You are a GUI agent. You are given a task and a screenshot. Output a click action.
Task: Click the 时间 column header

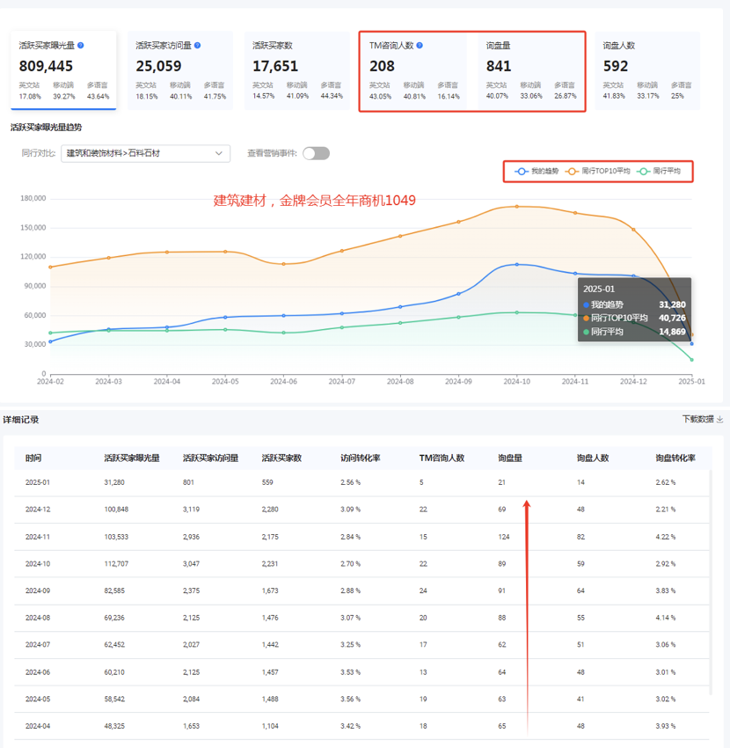coord(33,458)
